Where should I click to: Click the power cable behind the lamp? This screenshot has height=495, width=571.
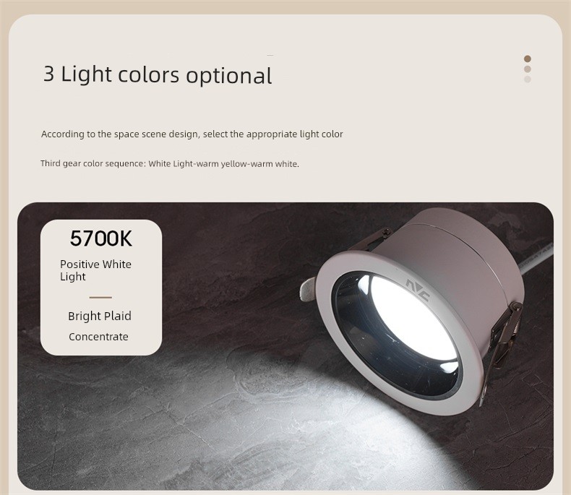click(536, 259)
